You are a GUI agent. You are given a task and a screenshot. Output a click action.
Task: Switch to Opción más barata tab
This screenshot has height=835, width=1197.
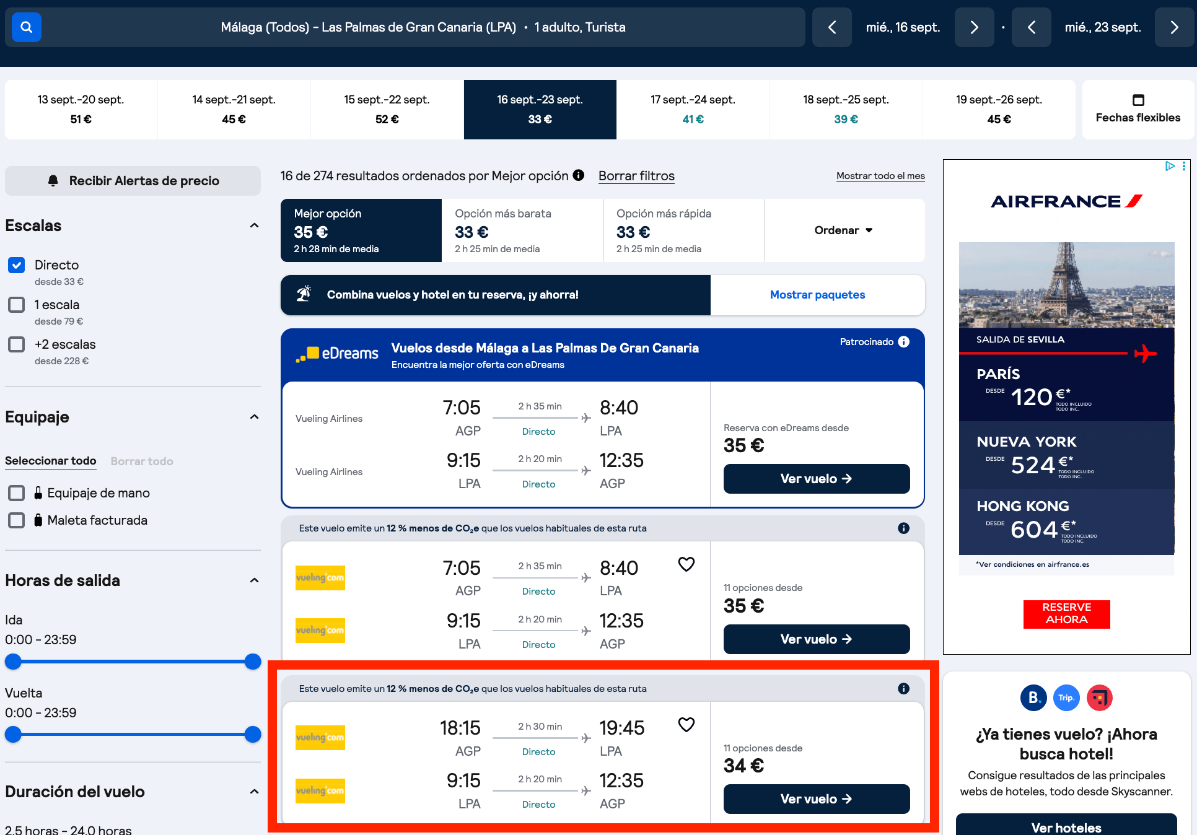(522, 230)
